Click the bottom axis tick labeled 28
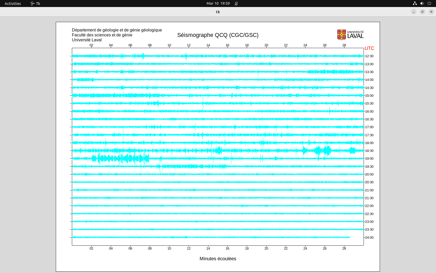Viewport: 436px width, 273px height. click(x=344, y=249)
